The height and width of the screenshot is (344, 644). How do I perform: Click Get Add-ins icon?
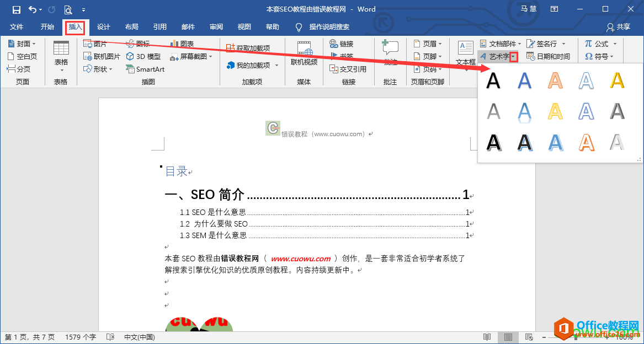click(x=248, y=48)
